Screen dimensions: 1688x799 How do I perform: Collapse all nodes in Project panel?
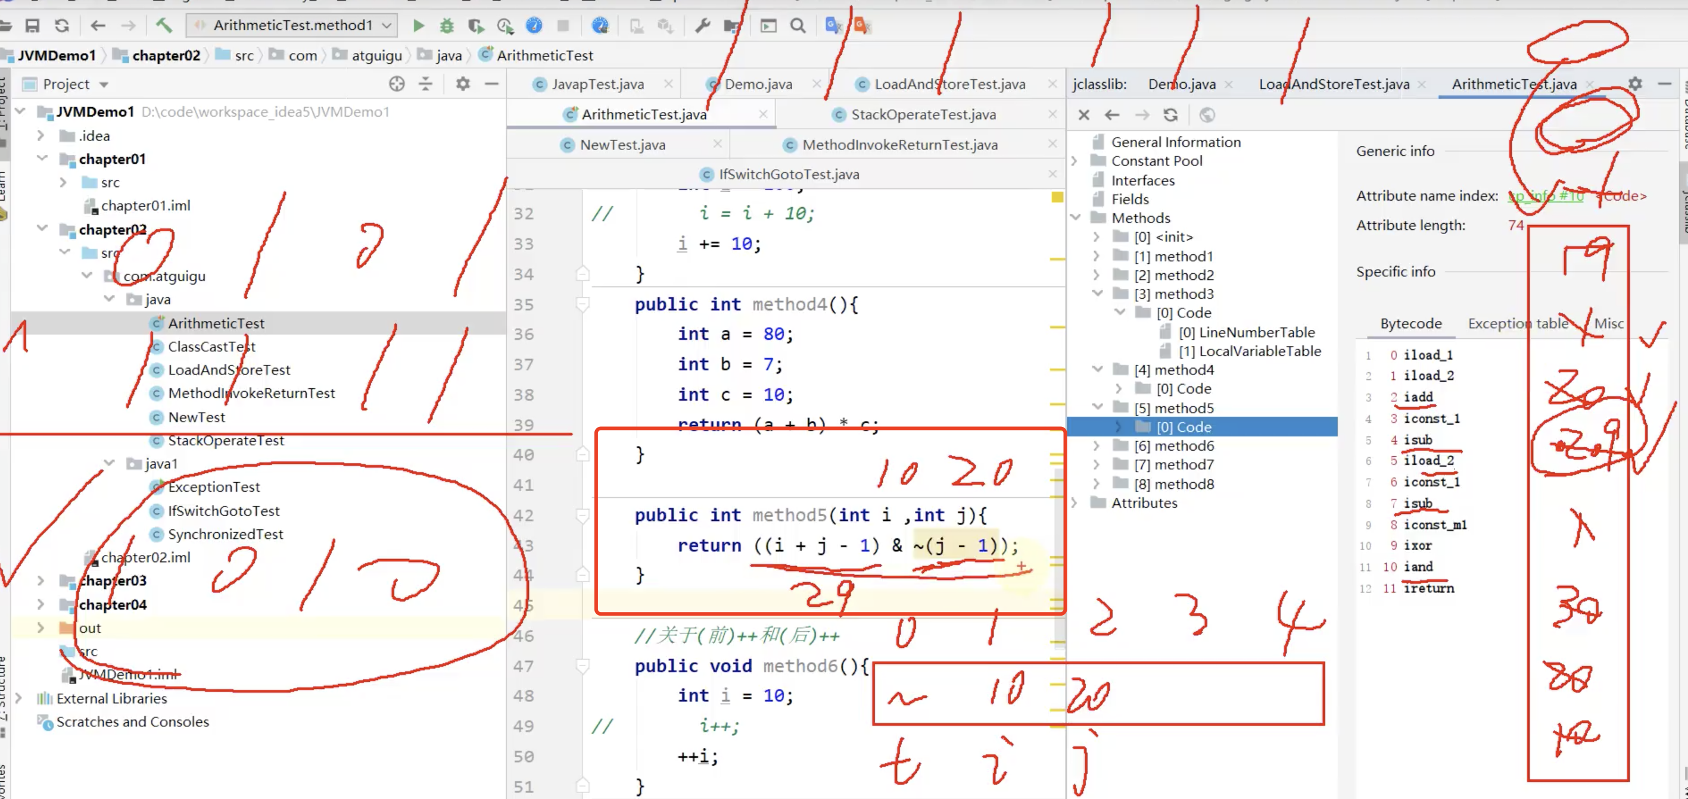coord(425,84)
